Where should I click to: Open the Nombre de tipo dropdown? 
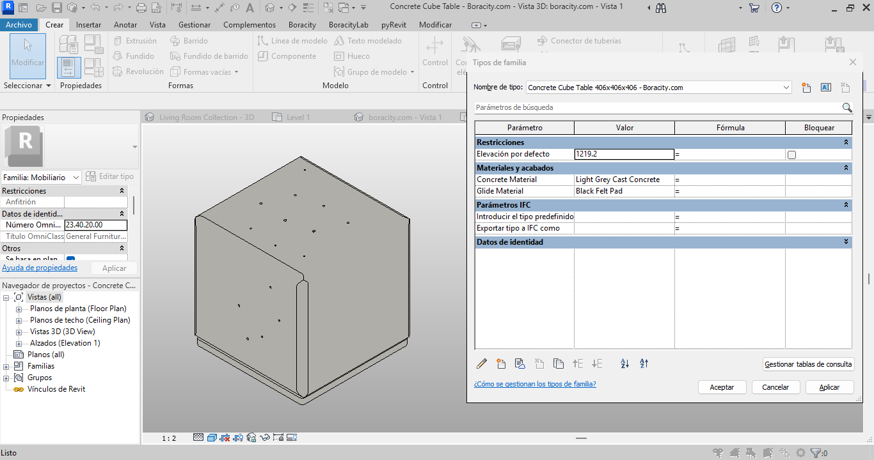[787, 88]
